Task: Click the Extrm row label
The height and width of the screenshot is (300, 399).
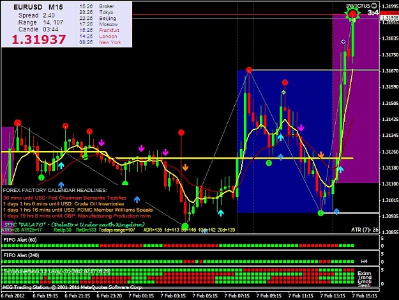Action: coord(364,273)
